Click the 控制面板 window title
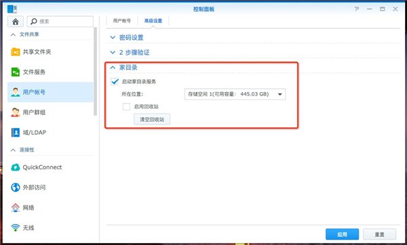Image resolution: width=407 pixels, height=245 pixels. coord(203,9)
